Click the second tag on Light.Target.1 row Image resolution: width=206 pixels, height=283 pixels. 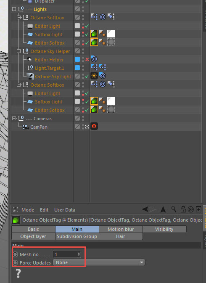103,67
